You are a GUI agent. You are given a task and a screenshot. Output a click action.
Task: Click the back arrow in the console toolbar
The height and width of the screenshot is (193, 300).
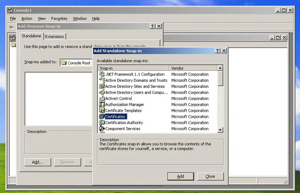pos(12,27)
